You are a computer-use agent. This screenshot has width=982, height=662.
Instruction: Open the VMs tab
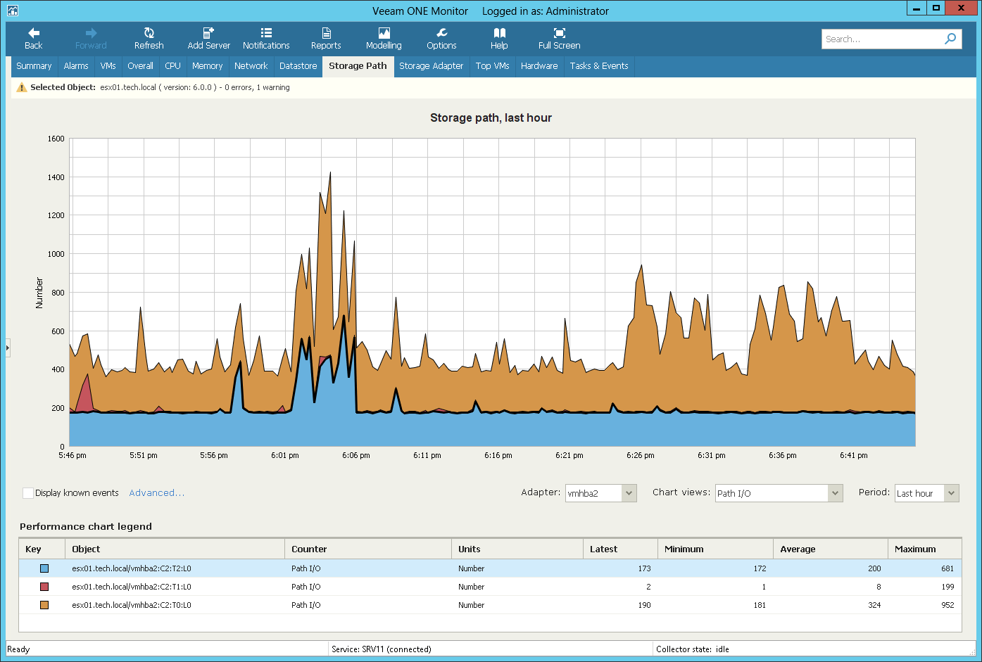[108, 66]
